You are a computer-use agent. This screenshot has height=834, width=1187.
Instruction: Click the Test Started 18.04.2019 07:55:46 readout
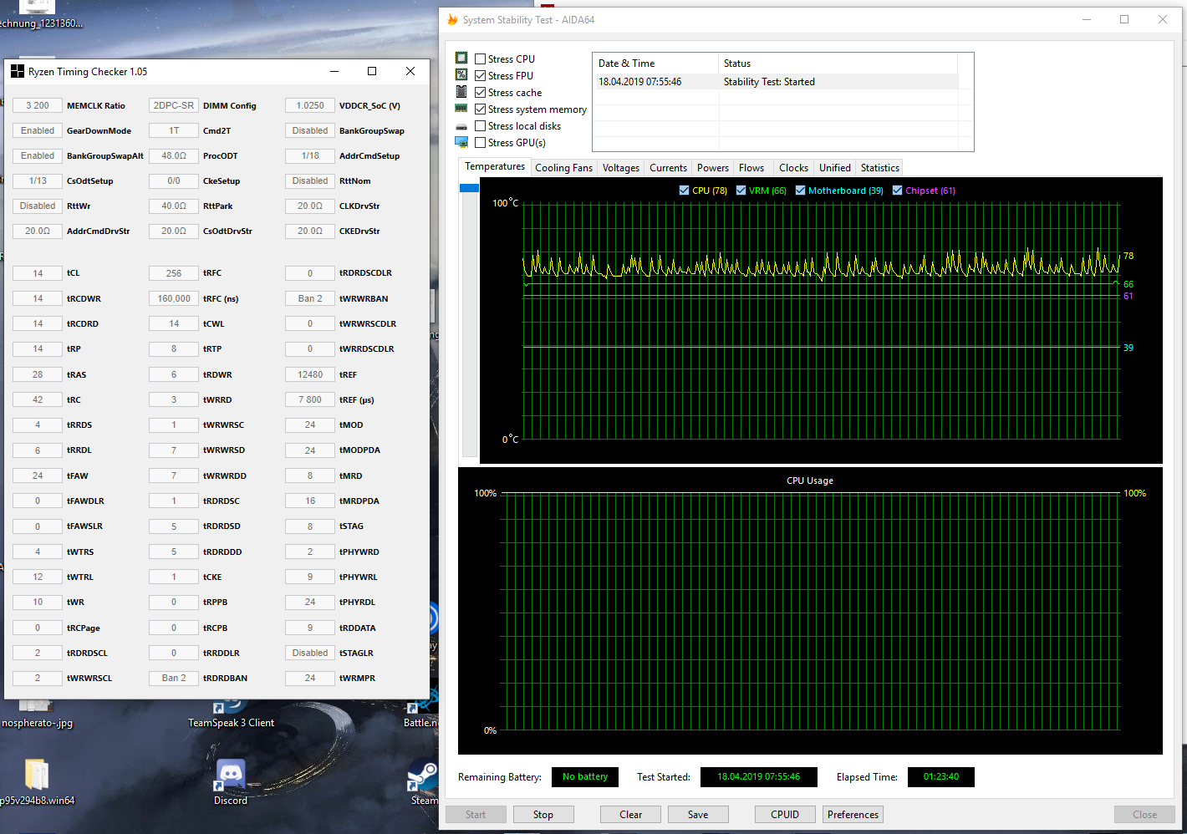[759, 777]
